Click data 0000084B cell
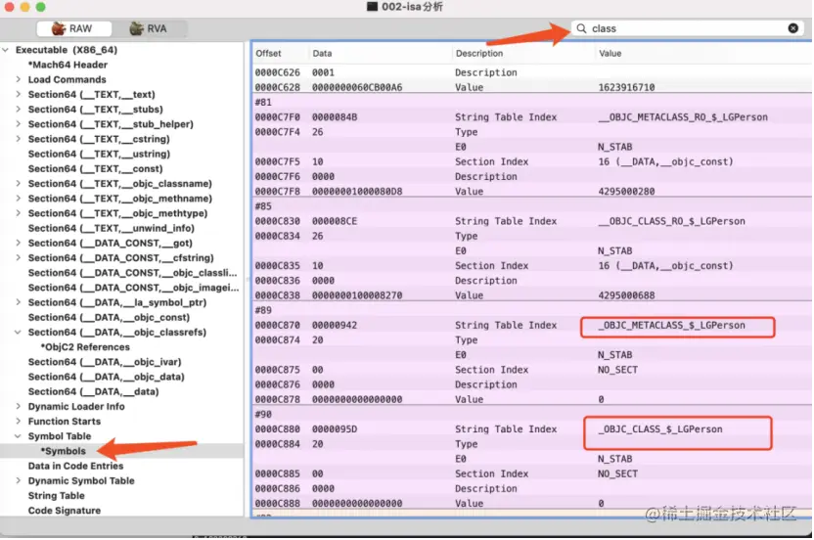This screenshot has height=540, width=814. click(x=335, y=117)
